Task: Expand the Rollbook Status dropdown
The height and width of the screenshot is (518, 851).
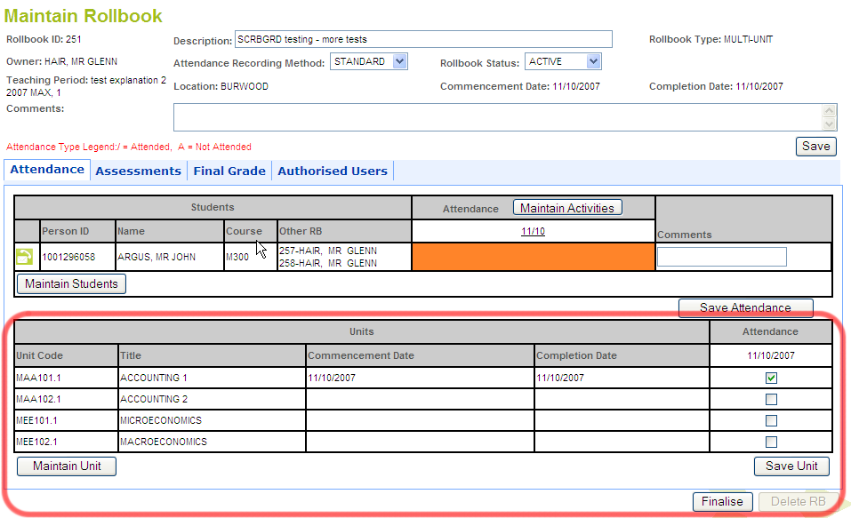Action: 563,62
